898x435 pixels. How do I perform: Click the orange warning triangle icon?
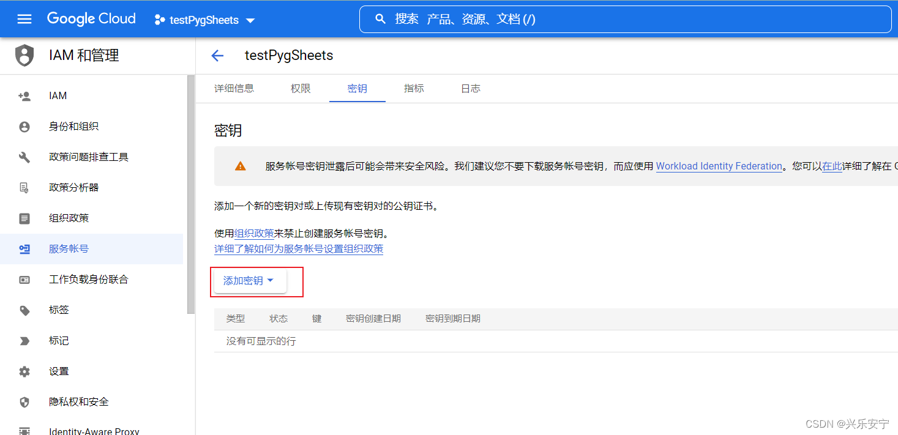coord(241,166)
